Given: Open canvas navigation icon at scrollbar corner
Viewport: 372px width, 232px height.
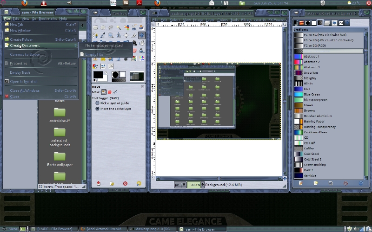Looking at the screenshot, I should point(285,179).
